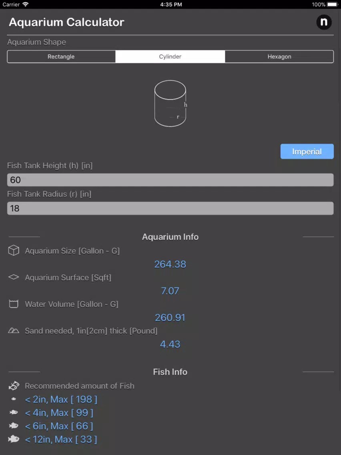Click the smallest fish icon for 2in

[x=14, y=399]
